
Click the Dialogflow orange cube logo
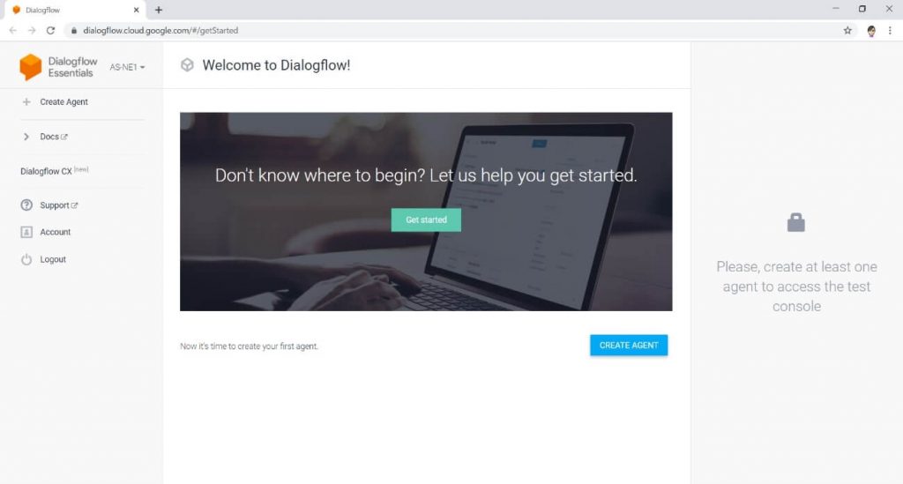pos(31,67)
